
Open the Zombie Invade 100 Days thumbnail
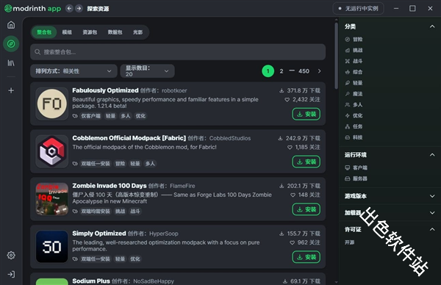point(51,199)
